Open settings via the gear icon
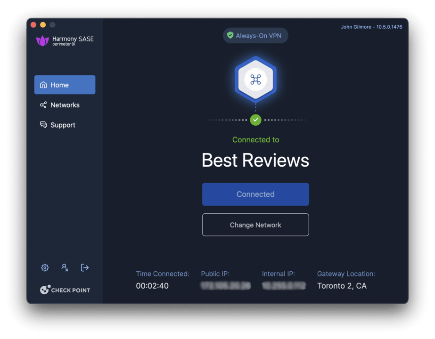Viewport: 435px width, 339px height. (44, 267)
